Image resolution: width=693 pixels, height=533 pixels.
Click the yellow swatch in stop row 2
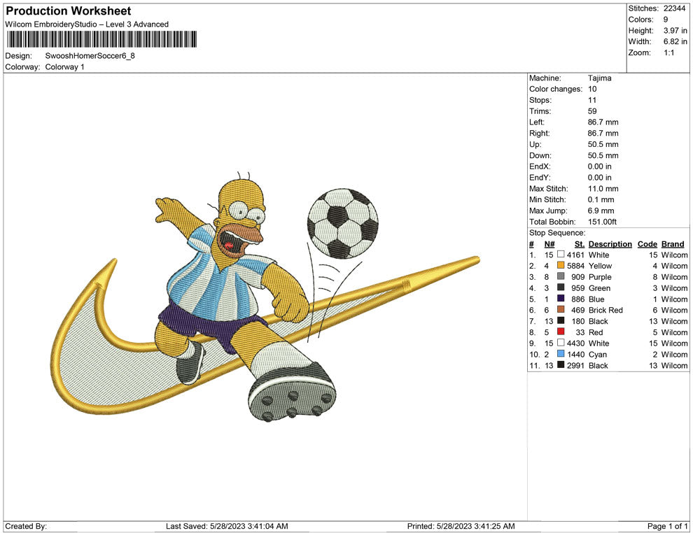tap(561, 265)
